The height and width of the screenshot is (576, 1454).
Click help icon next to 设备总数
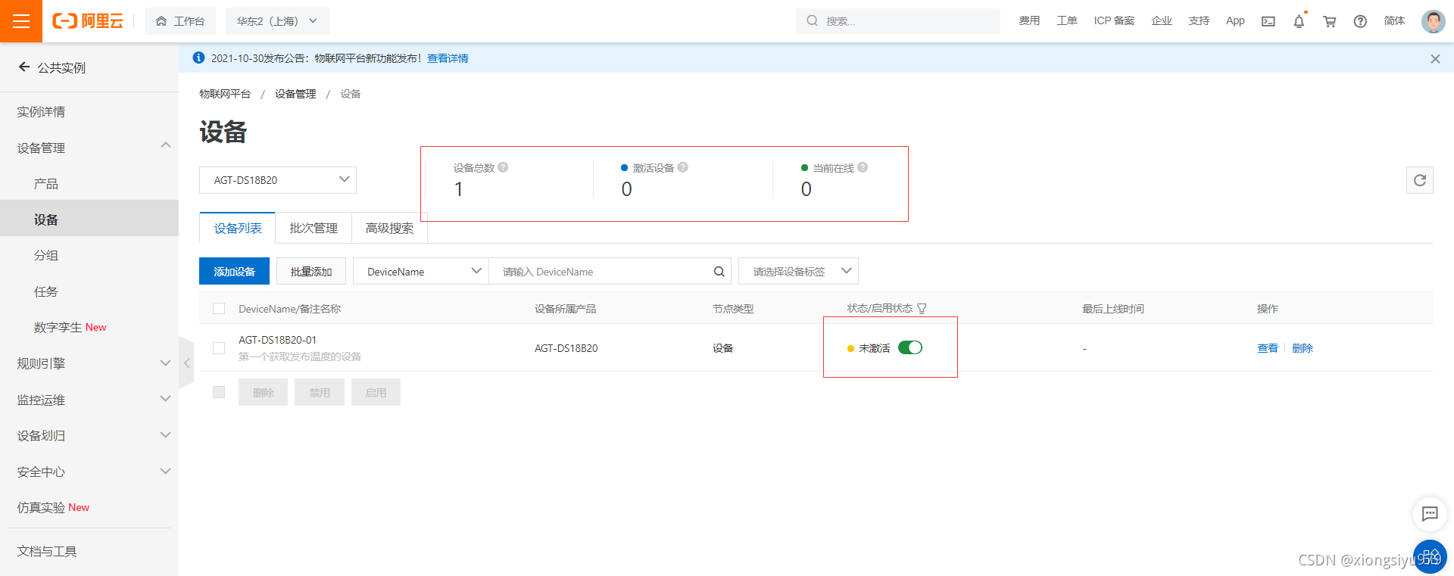coord(503,167)
